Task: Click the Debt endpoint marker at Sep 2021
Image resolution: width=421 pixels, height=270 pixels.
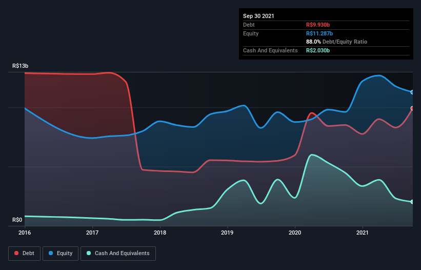Action: [412, 108]
